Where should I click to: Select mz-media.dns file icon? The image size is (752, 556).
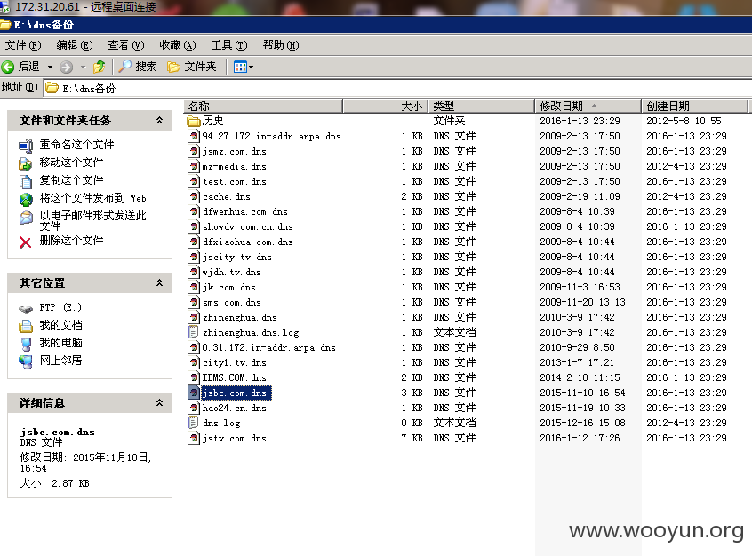(194, 166)
